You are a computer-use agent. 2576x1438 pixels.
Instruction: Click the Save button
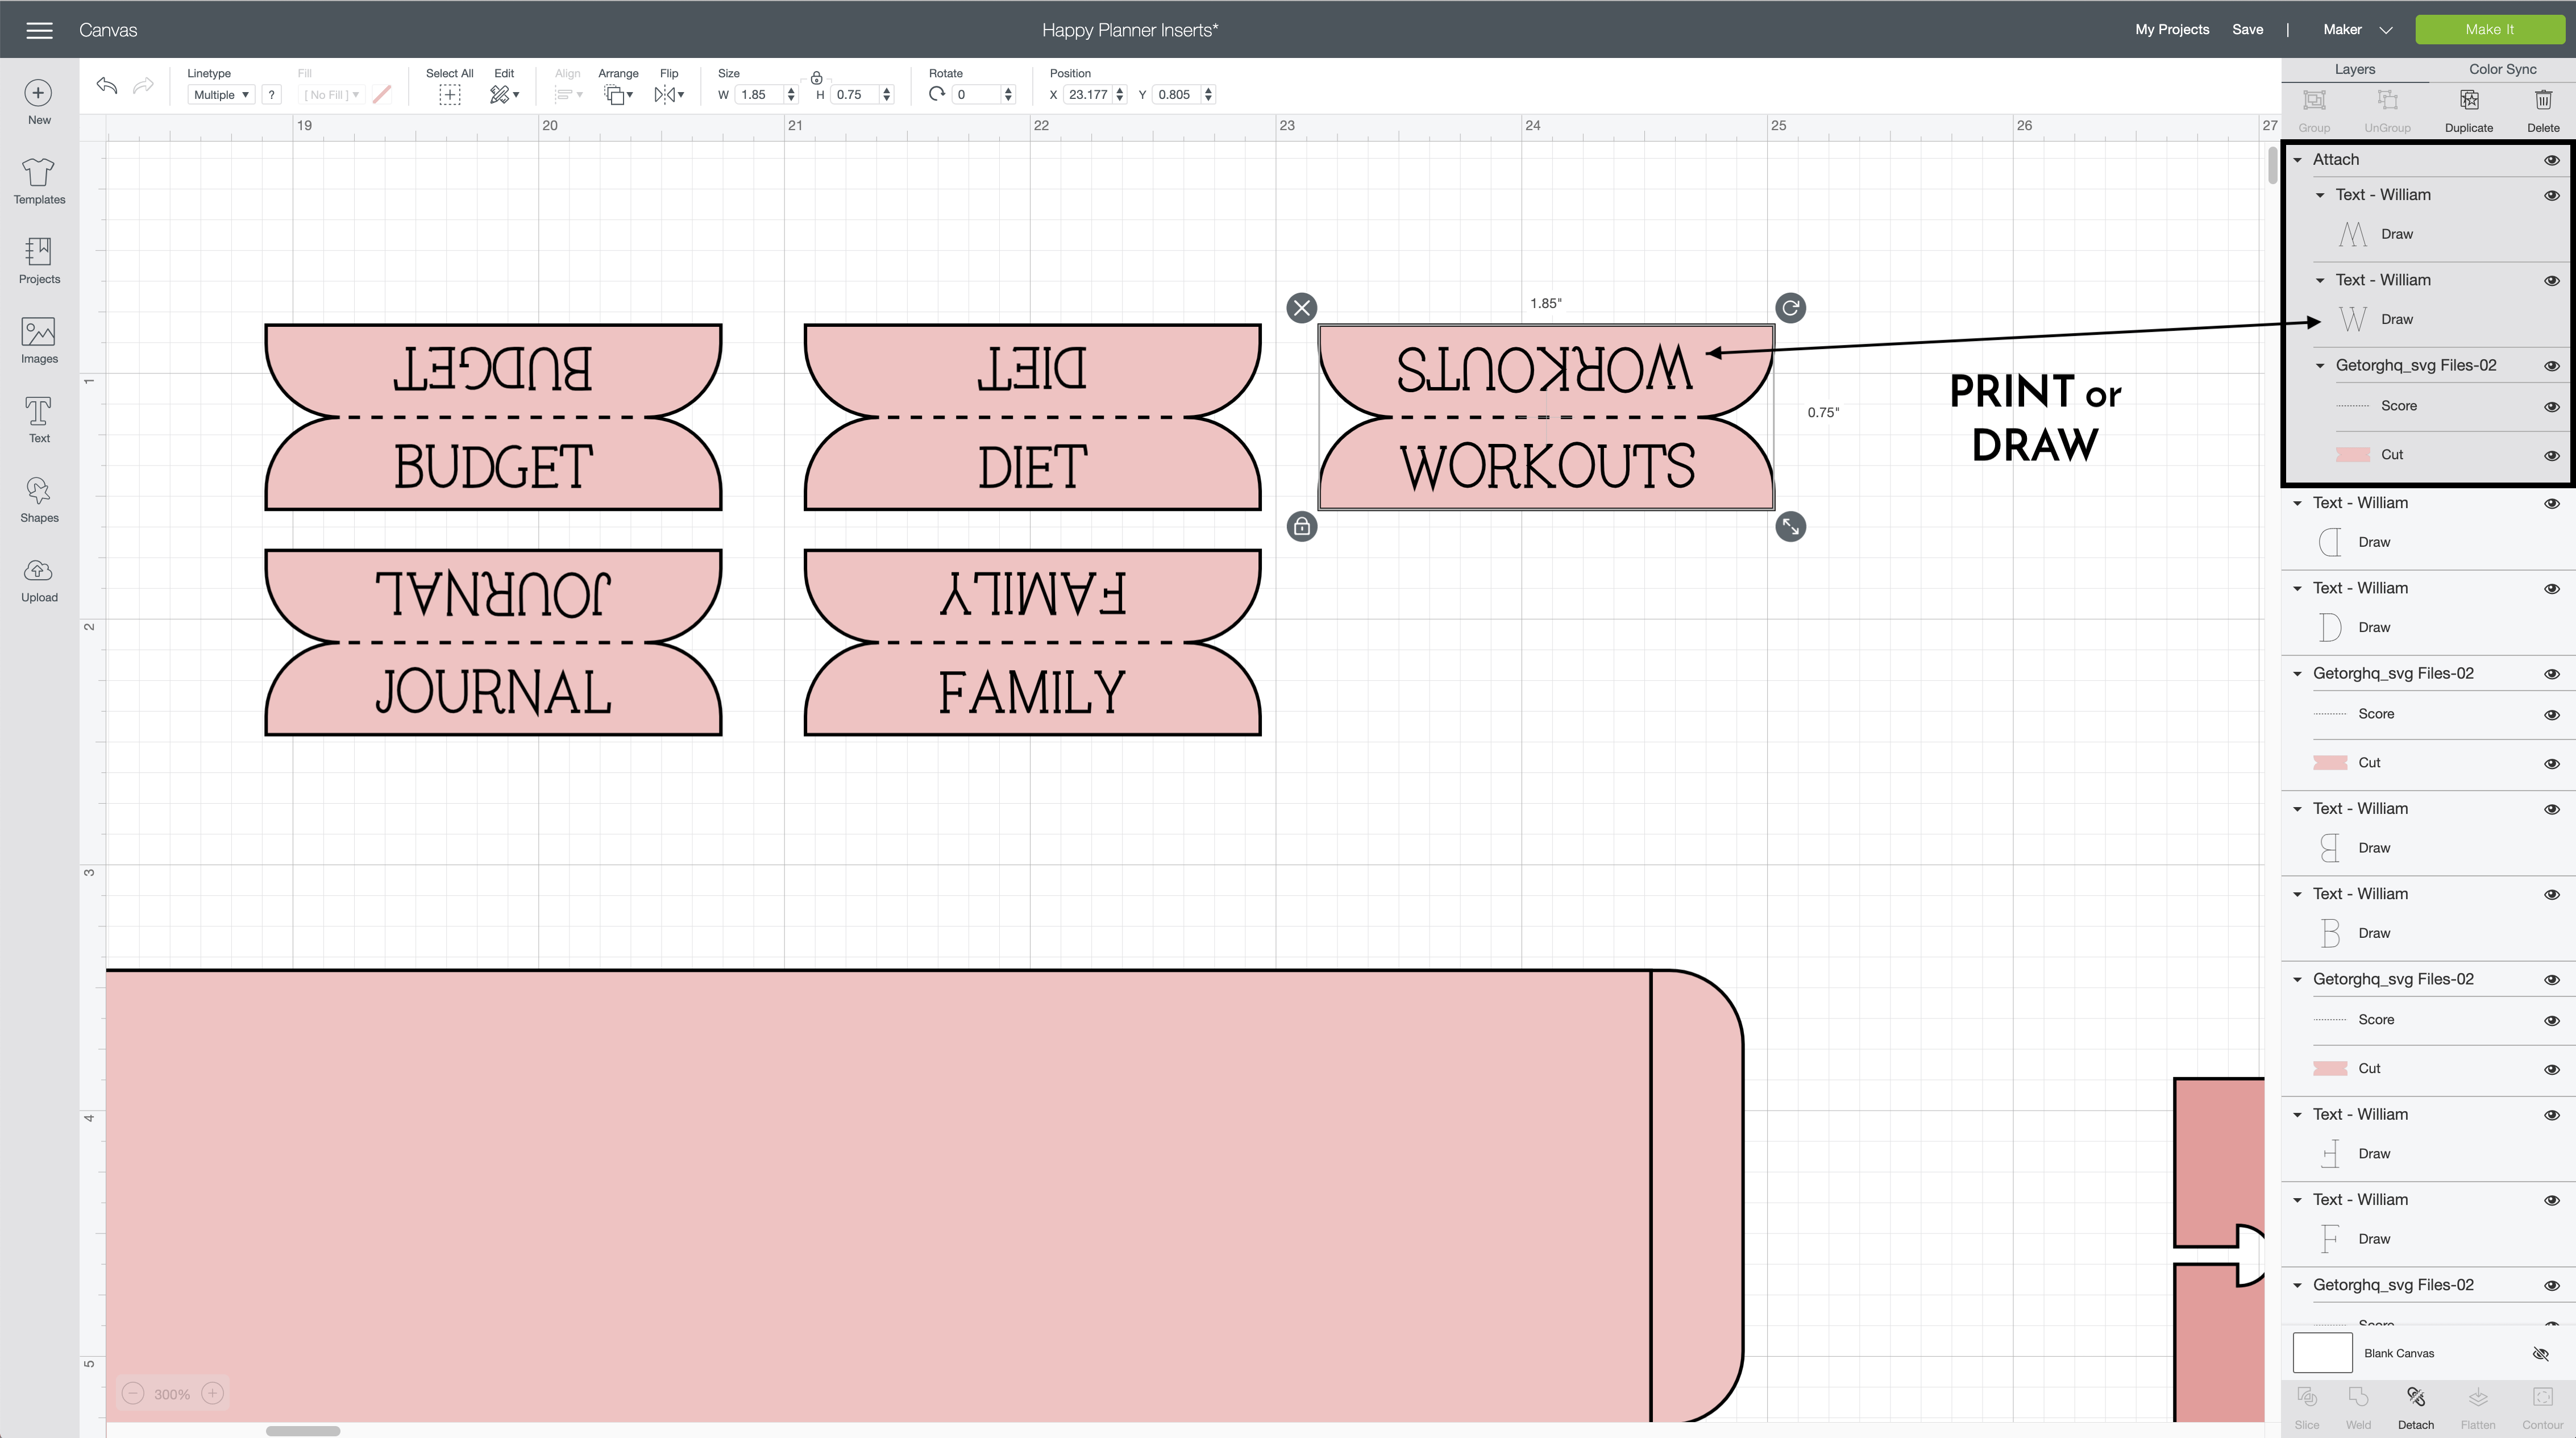click(2247, 30)
